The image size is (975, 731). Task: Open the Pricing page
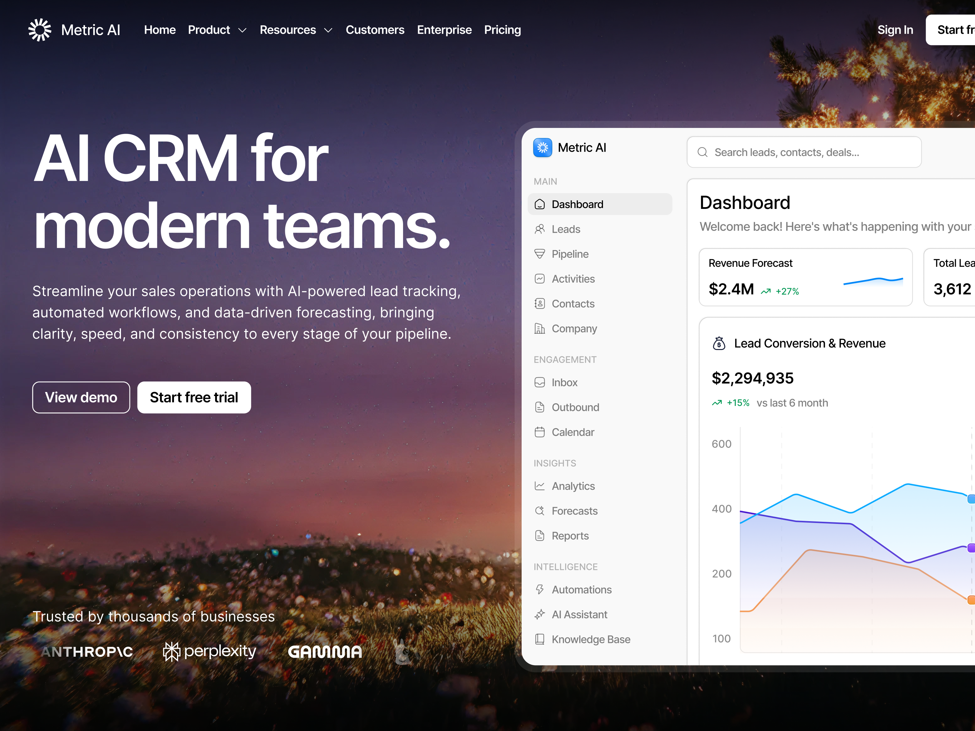pos(502,30)
